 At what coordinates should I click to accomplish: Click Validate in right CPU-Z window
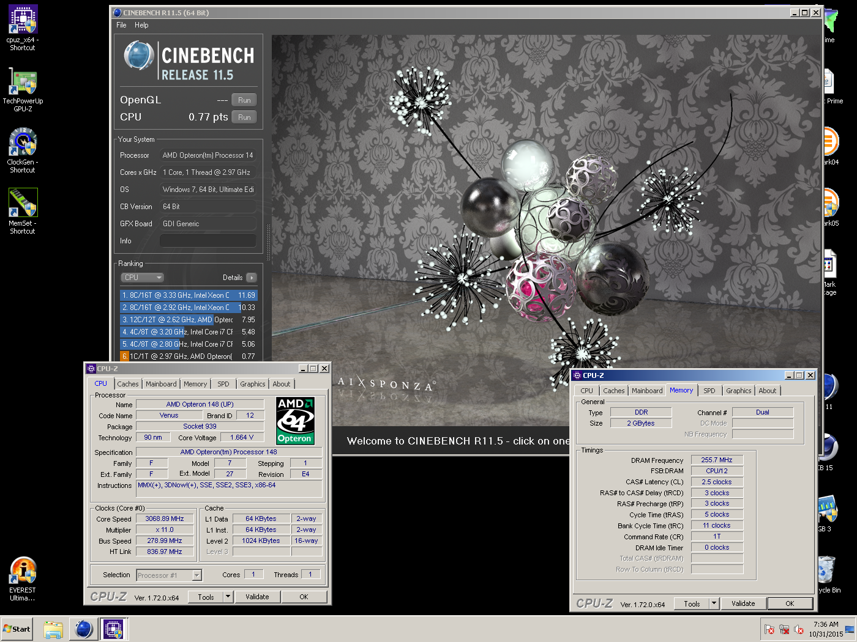(743, 603)
